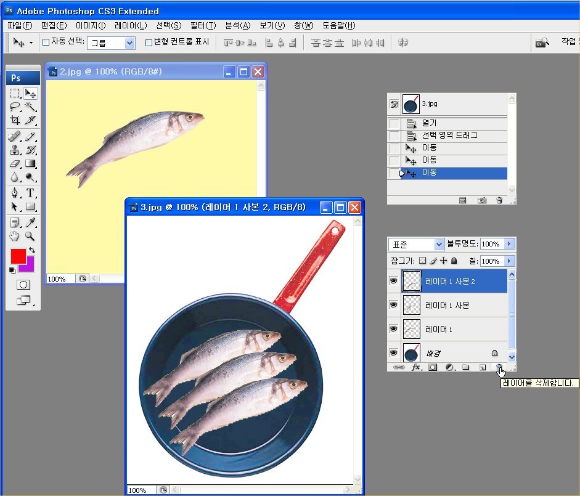Open the 레이어(L) menu
Viewport: 580px width, 496px height.
(131, 26)
